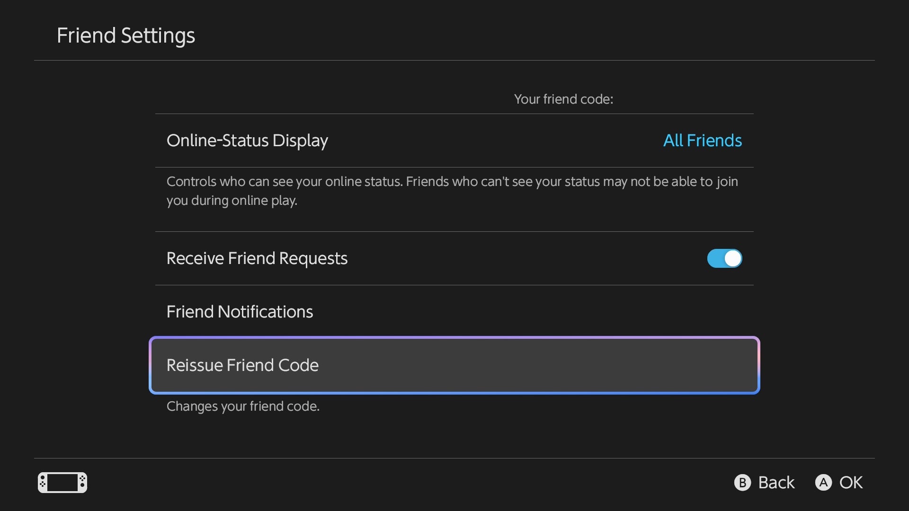Click the online status description text
Image resolution: width=909 pixels, height=511 pixels.
(x=452, y=191)
